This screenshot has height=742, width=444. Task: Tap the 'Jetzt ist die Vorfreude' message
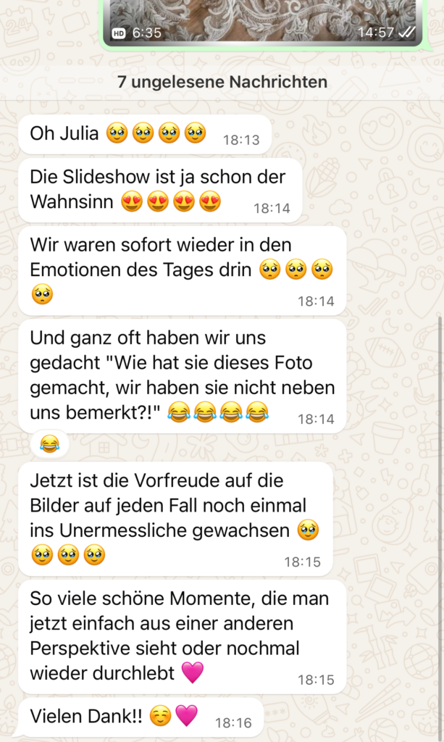pyautogui.click(x=175, y=519)
